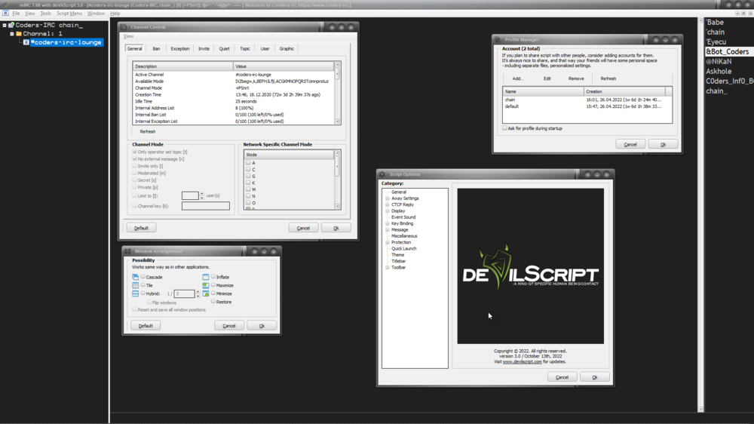
Task: Open the Script Menu menu
Action: click(69, 14)
